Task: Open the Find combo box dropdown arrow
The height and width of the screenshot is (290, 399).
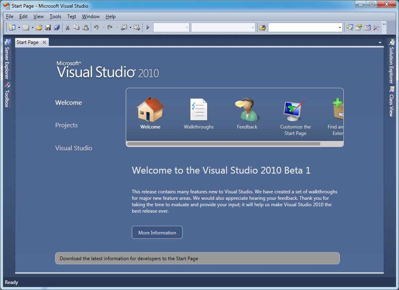Action: (340, 27)
